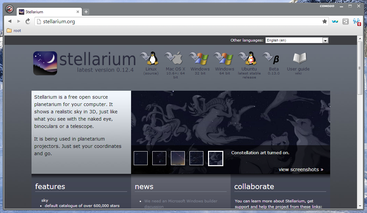
Task: Download Ubuntu latest stable release icon
Action: tap(248, 58)
